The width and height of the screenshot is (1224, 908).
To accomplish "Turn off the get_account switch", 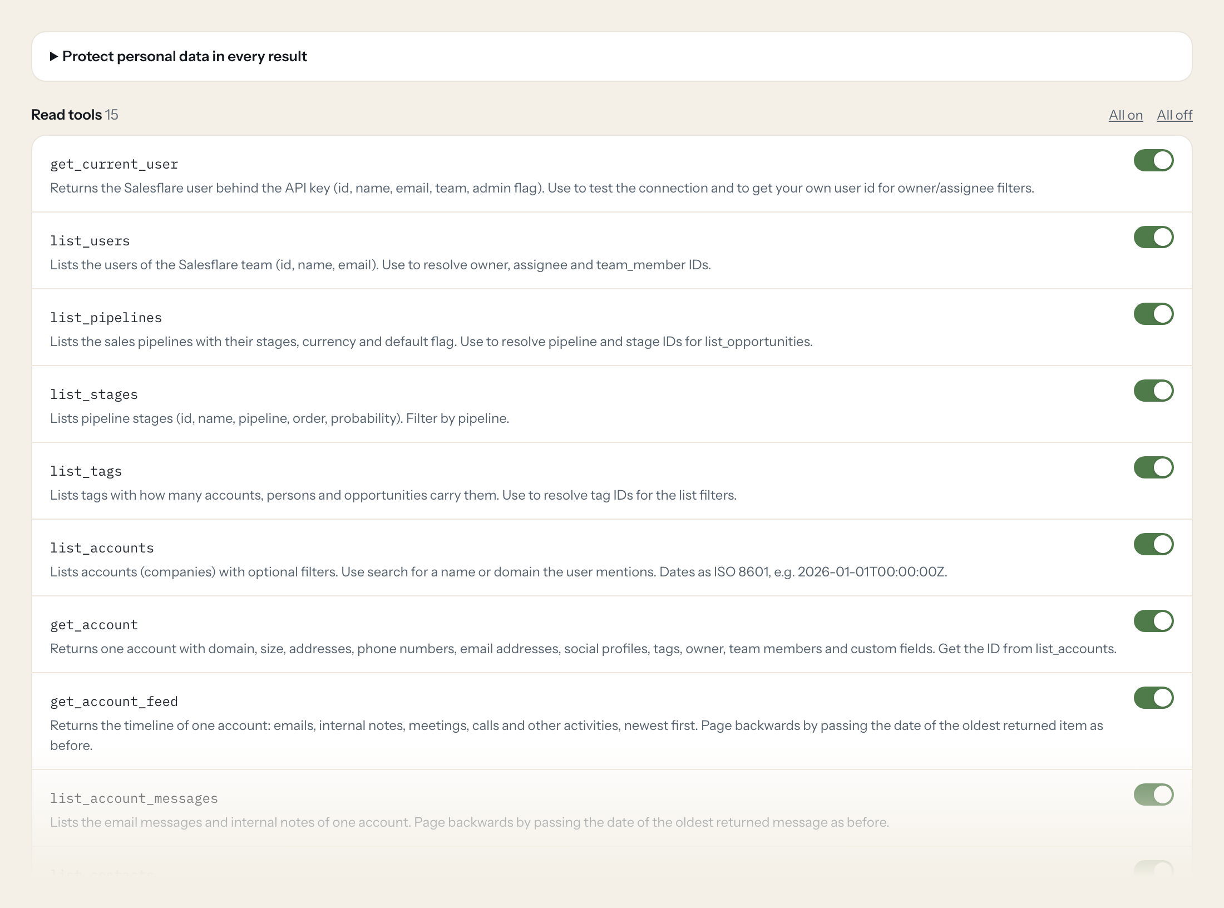I will tap(1153, 621).
